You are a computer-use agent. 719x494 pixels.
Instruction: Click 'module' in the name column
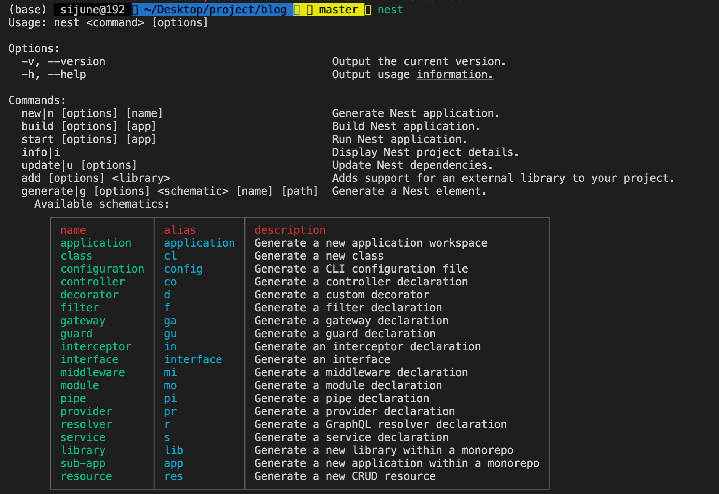(x=80, y=385)
